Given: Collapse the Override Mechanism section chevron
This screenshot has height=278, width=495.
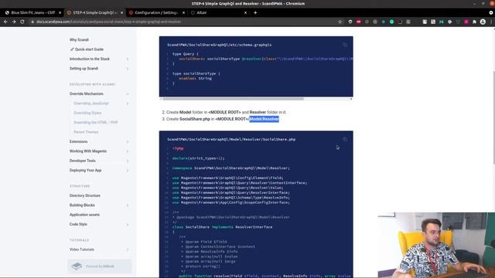Looking at the screenshot, I should [128, 94].
